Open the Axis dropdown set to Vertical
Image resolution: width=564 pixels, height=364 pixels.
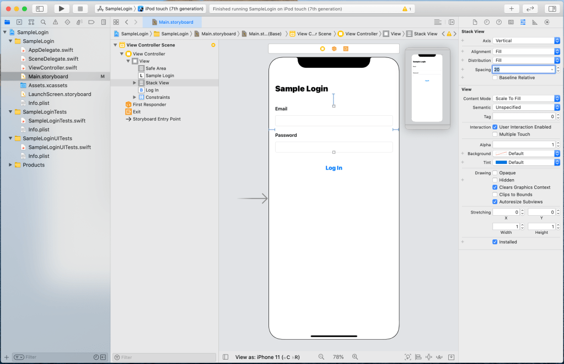(526, 41)
